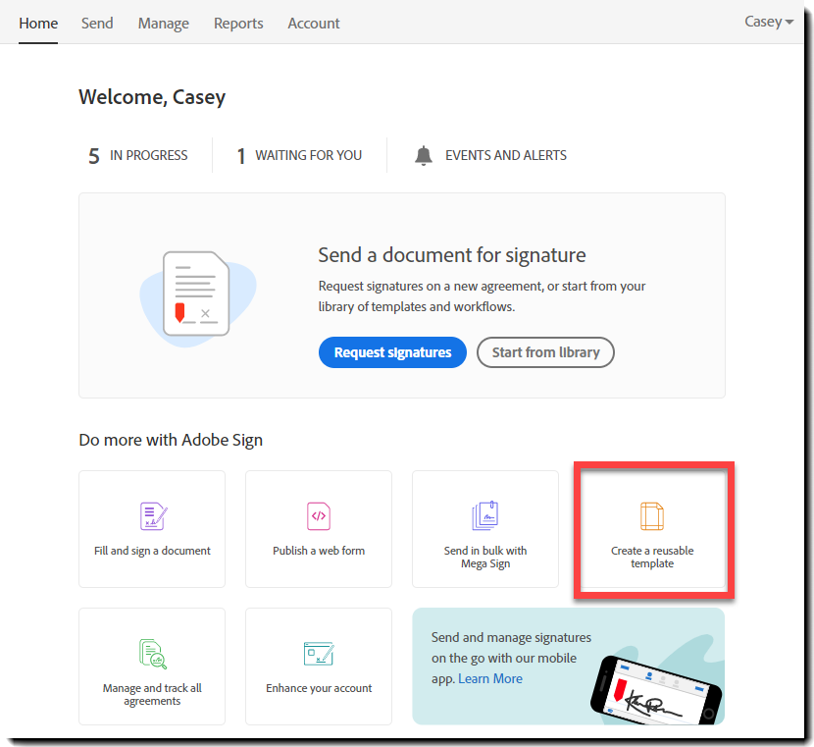Viewport: 814px width, 747px height.
Task: Click the web form code icon
Action: (x=318, y=515)
